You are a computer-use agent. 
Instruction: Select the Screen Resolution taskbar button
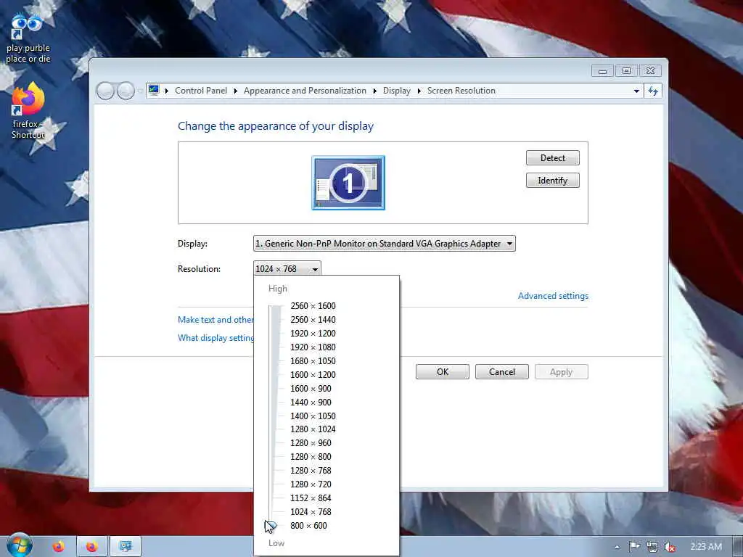(x=126, y=547)
